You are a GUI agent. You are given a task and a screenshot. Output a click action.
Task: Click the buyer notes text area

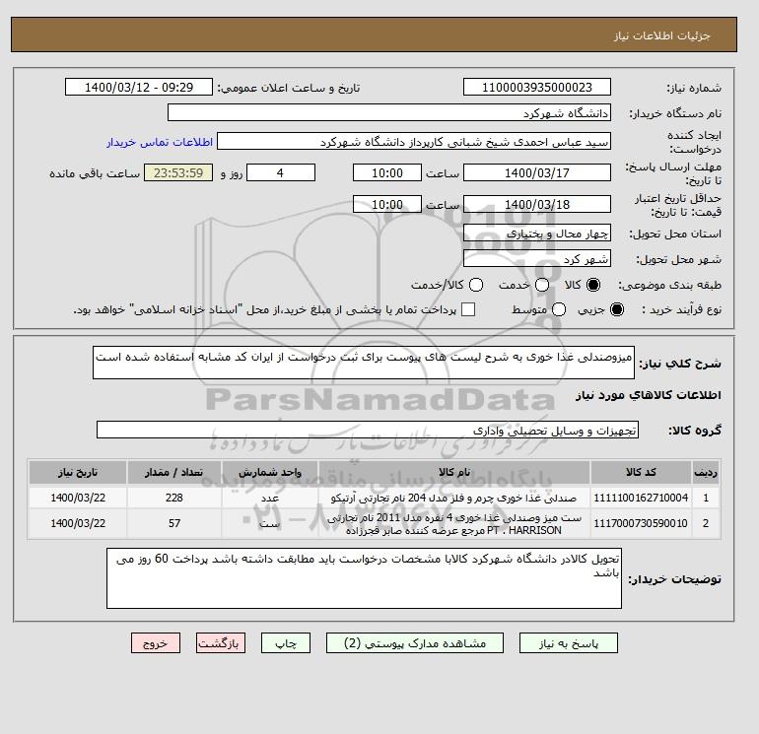(x=364, y=578)
